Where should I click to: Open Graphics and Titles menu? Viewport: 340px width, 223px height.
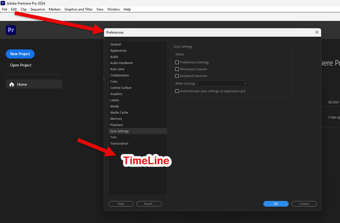pos(78,10)
